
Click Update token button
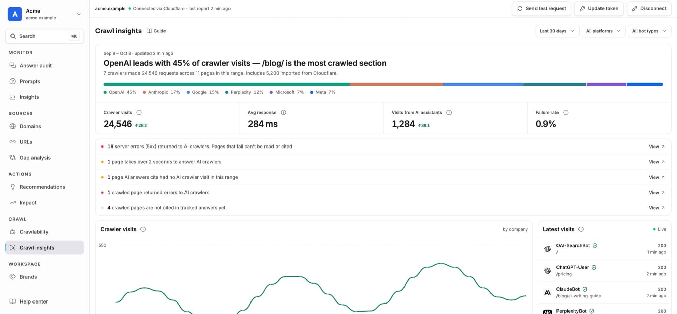[599, 9]
